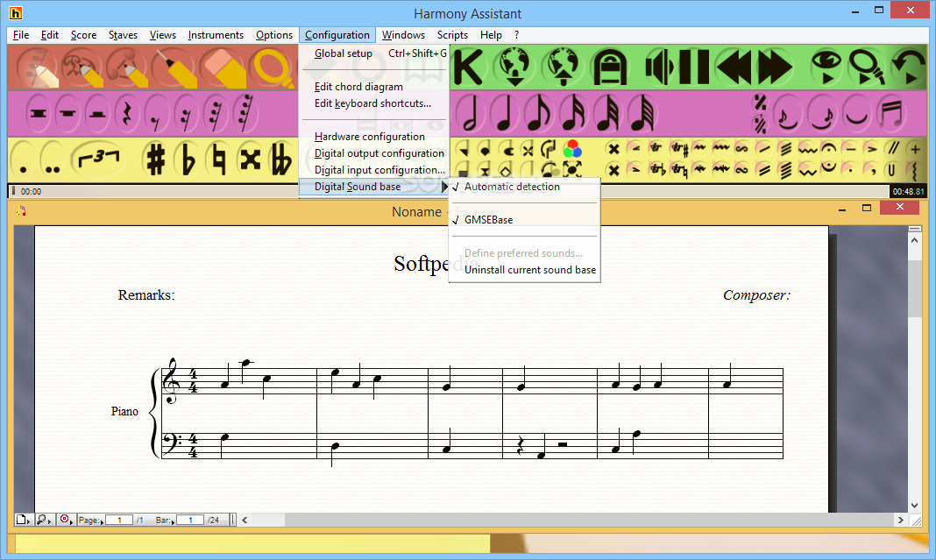The height and width of the screenshot is (560, 936).
Task: Click the eye play view icon
Action: pyautogui.click(x=826, y=67)
